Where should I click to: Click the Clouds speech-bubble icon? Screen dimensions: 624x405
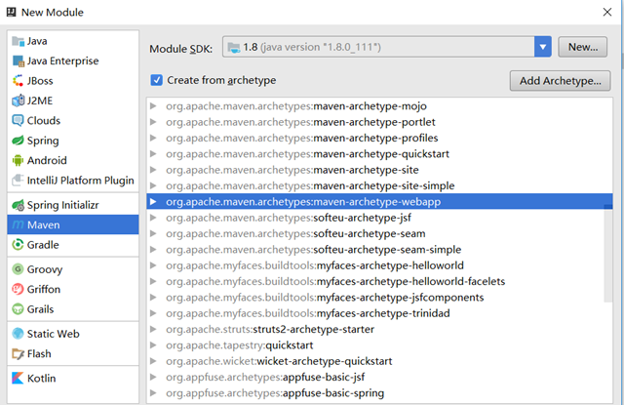pyautogui.click(x=18, y=121)
